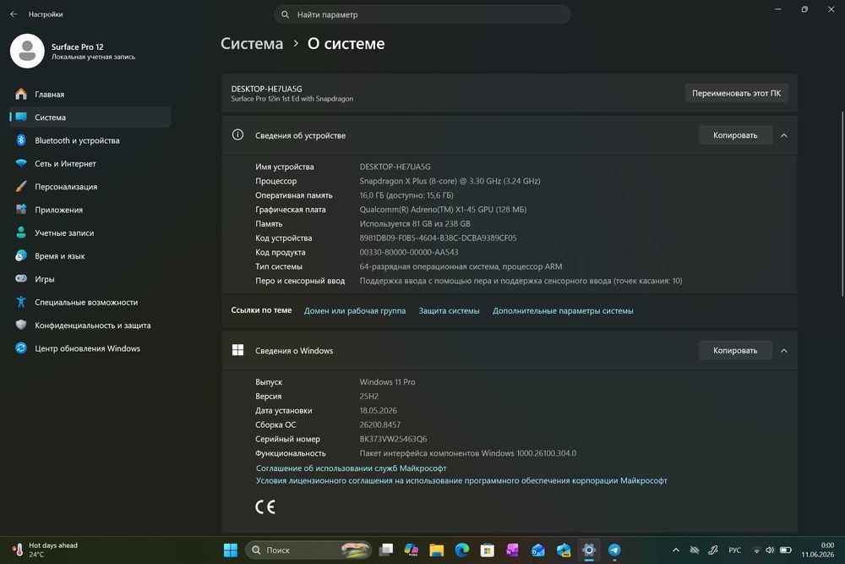Open Игры settings page
Screen dimensions: 845x564
[x=90, y=279]
